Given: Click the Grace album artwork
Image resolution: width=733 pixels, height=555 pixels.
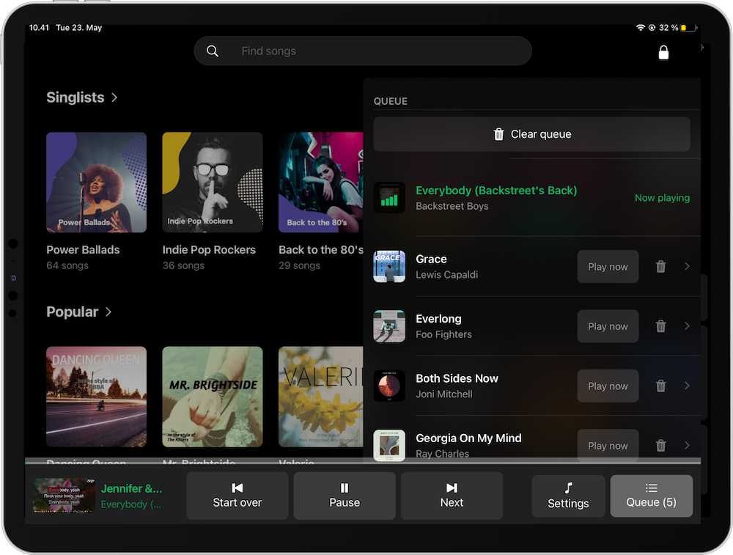Looking at the screenshot, I should pos(389,267).
